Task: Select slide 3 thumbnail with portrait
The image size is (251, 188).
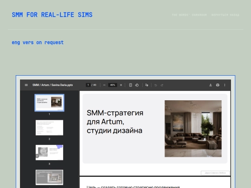Action: point(49,153)
